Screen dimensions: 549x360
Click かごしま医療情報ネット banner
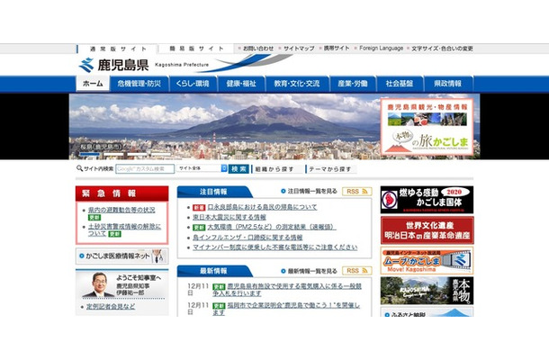[x=121, y=256]
